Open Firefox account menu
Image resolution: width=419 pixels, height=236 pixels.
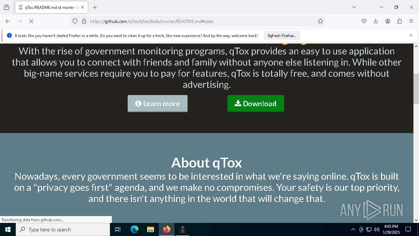pyautogui.click(x=388, y=21)
